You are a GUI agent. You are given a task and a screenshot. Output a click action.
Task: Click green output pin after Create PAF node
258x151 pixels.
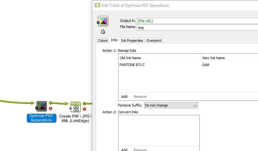(84, 104)
